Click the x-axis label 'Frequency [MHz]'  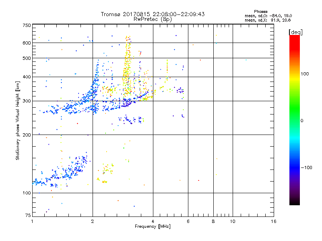153,227
